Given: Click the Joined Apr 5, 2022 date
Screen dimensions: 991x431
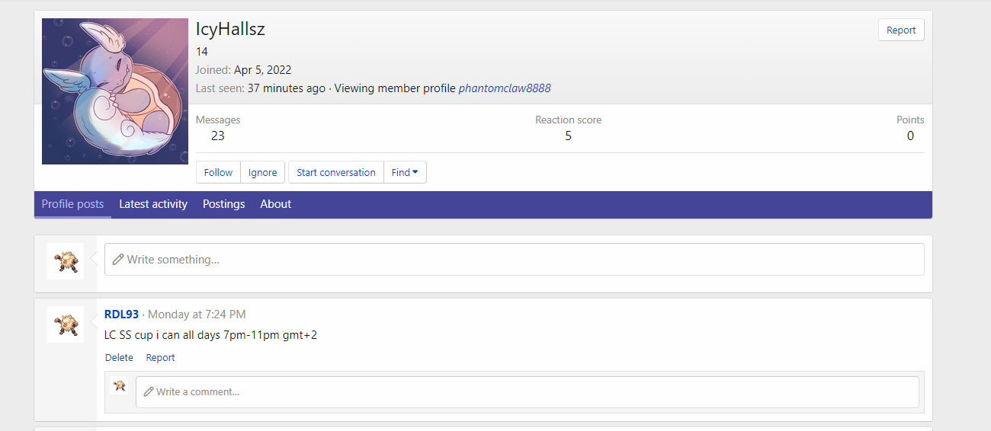Looking at the screenshot, I should click(x=263, y=70).
